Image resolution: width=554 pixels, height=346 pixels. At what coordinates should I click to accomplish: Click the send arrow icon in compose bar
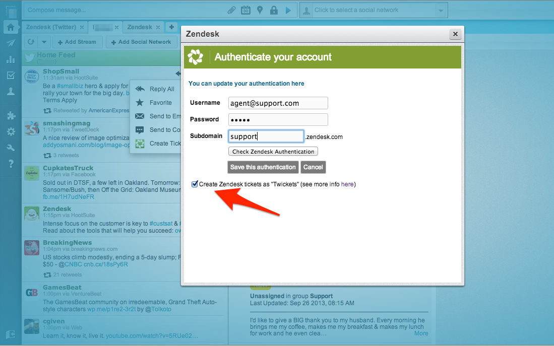[x=288, y=10]
